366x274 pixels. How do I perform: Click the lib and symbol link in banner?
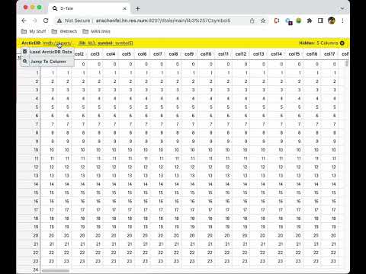[x=106, y=43]
